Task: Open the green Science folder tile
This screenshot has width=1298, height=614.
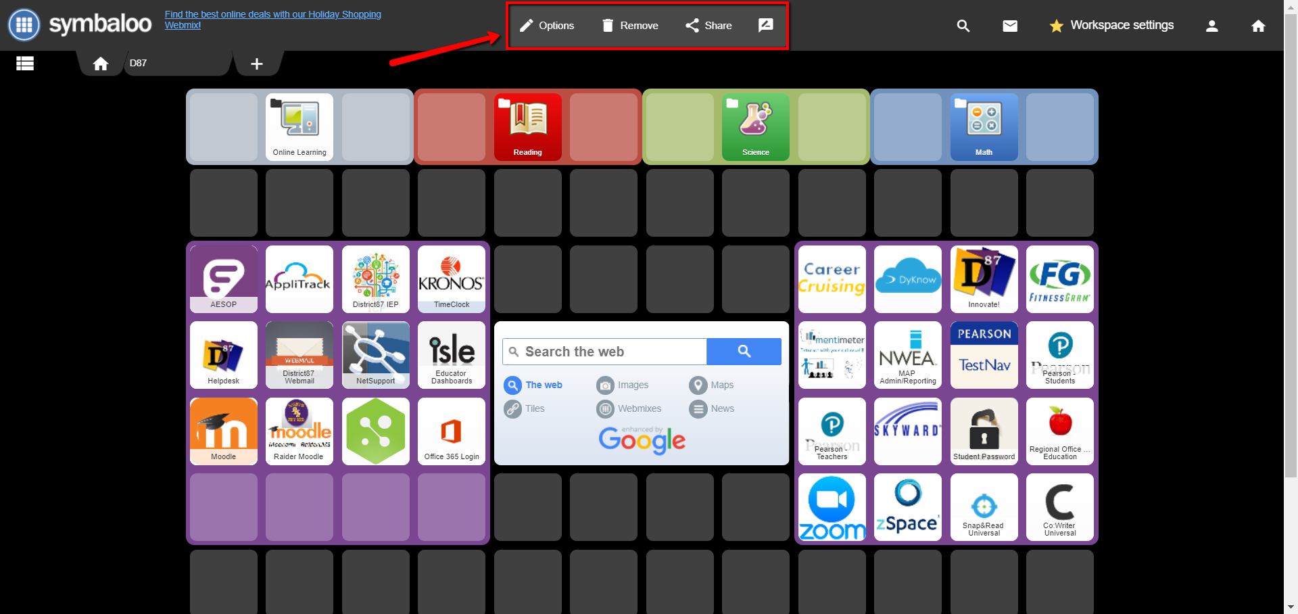Action: pos(756,126)
